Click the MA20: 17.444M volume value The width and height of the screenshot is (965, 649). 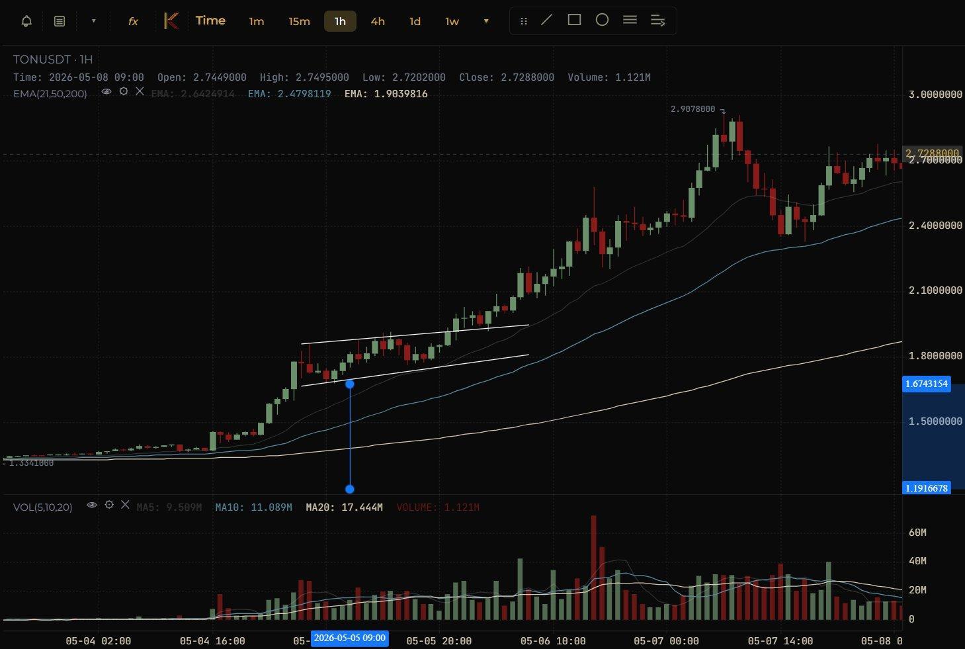[x=344, y=507]
